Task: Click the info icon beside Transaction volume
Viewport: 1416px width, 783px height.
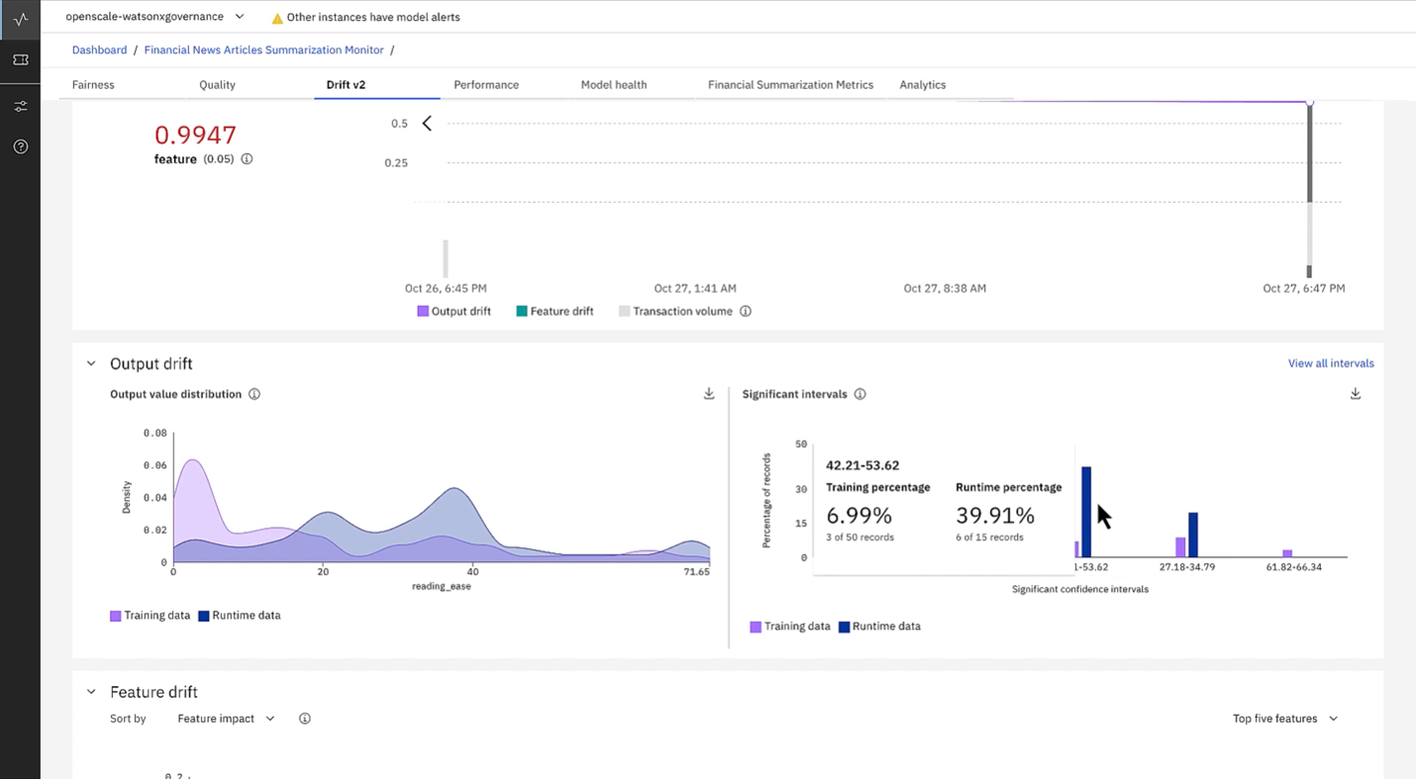Action: click(746, 311)
